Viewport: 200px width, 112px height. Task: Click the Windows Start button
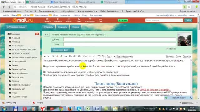coord(4,109)
